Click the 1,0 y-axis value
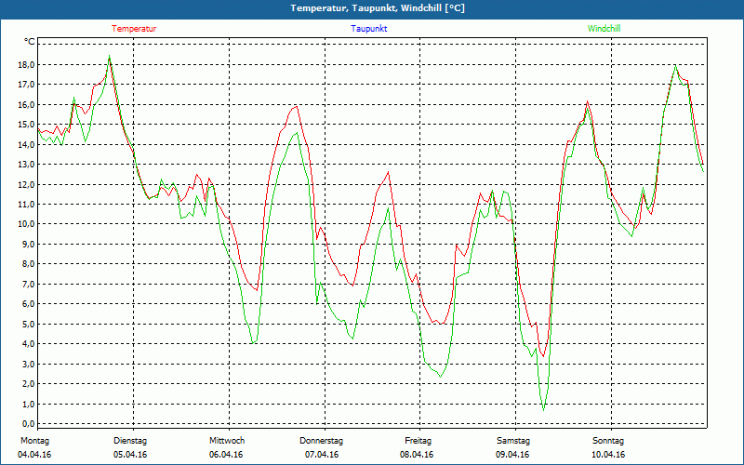The width and height of the screenshot is (744, 465). [x=29, y=404]
